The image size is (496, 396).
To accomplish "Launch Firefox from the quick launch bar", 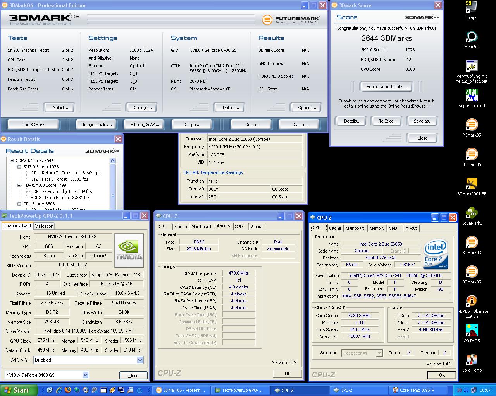I will click(x=68, y=390).
